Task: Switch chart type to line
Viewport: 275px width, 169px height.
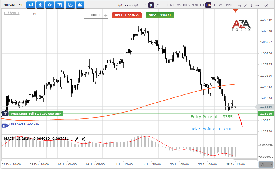Action: tap(157, 5)
